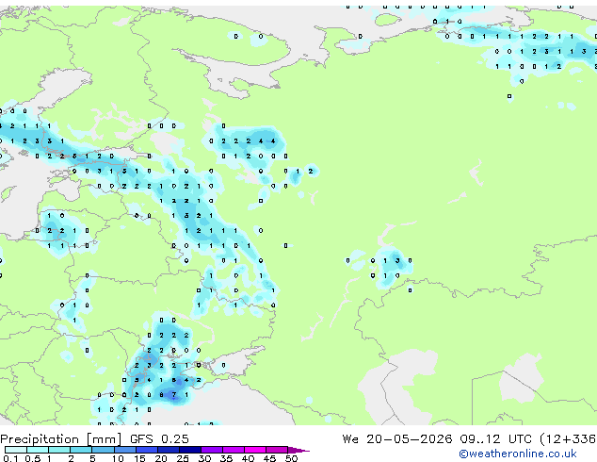Click the '50' legend scale label
This screenshot has width=597, height=462.
click(x=291, y=458)
